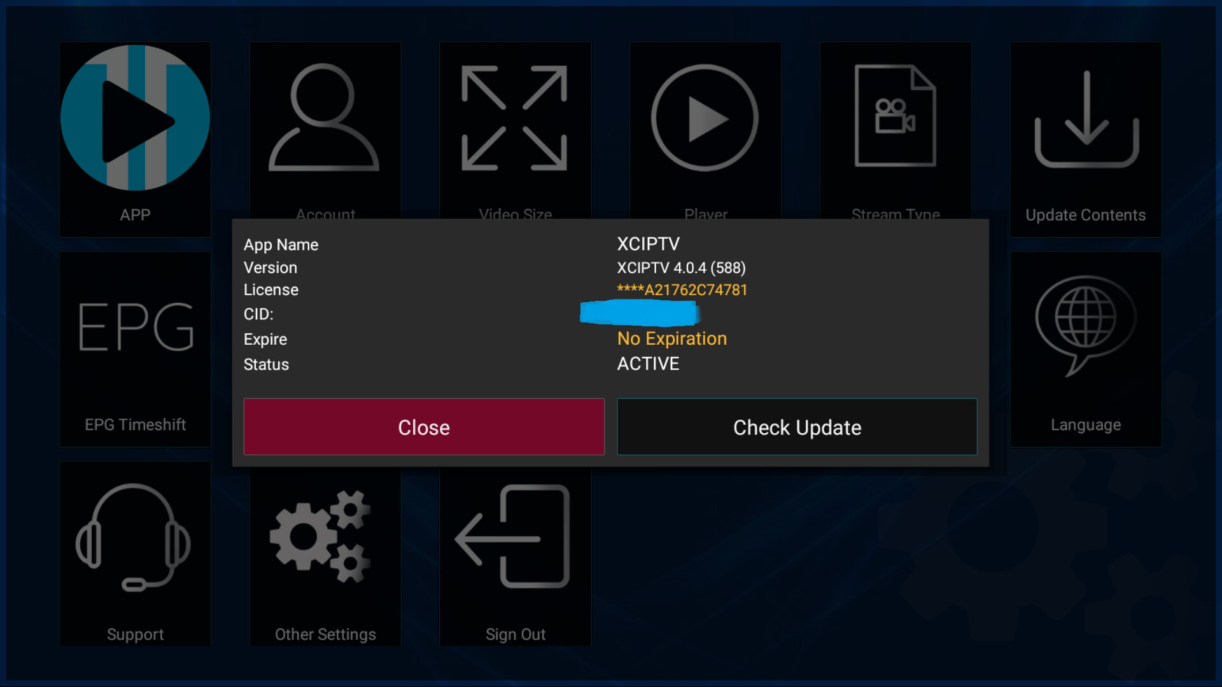Select the Video Size tile
This screenshot has height=687, width=1222.
(x=515, y=130)
